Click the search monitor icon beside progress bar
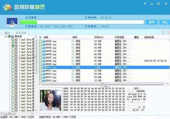The height and width of the screenshot is (119, 170). [x=12, y=23]
